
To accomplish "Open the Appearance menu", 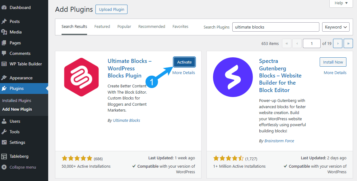I will [21, 78].
